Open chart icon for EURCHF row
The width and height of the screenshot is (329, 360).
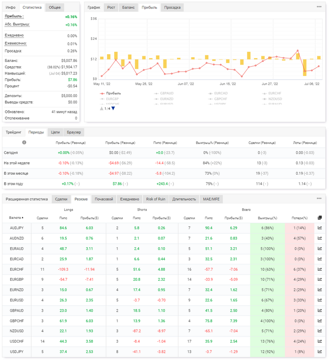point(319,269)
